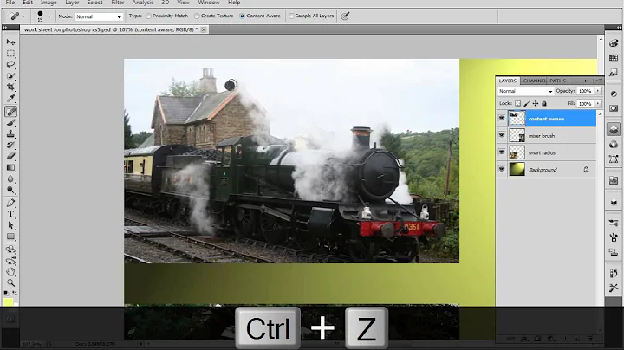The width and height of the screenshot is (624, 350).
Task: Toggle lock position
Action: point(536,103)
